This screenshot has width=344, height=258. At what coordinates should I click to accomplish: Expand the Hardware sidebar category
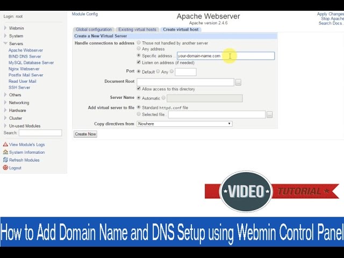[x=5, y=110]
